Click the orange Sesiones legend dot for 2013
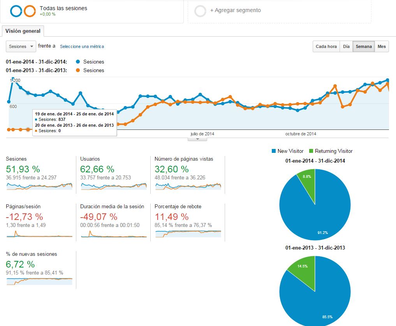 tap(78, 70)
